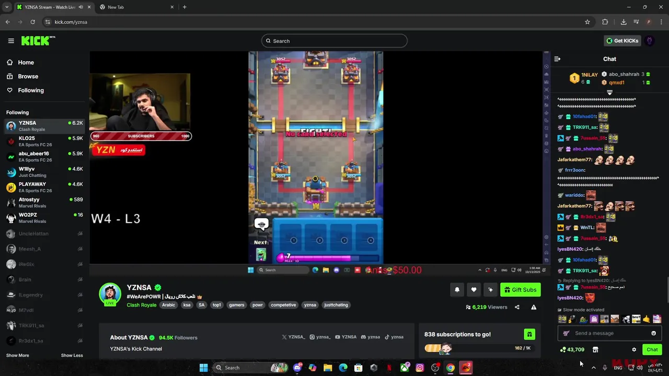Click the sparkle icon beside Gift Subs
The width and height of the screenshot is (669, 376).
[490, 290]
